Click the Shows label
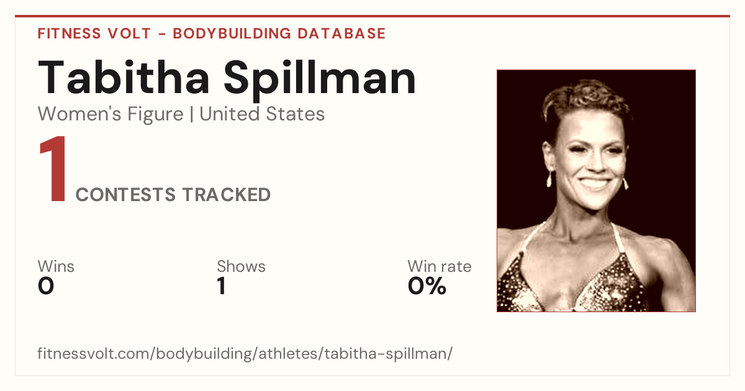Viewport: 745px width, 391px height. [x=241, y=266]
